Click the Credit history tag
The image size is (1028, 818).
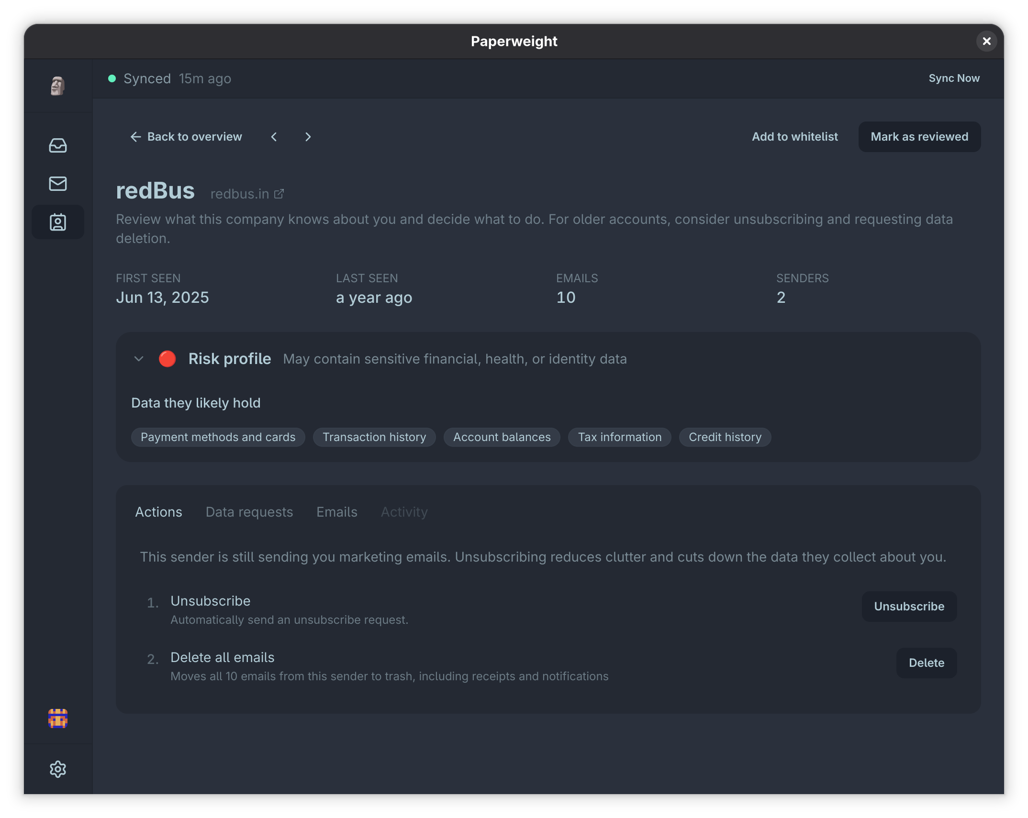pyautogui.click(x=725, y=437)
